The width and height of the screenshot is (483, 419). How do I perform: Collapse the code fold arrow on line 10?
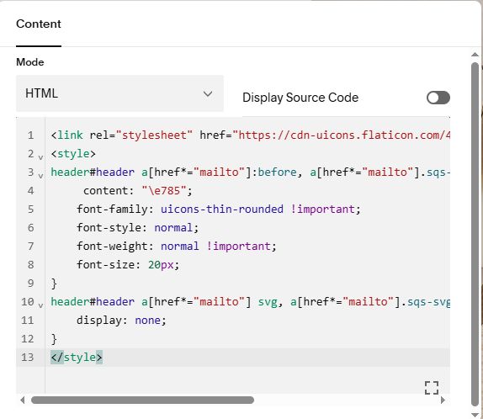[40, 305]
